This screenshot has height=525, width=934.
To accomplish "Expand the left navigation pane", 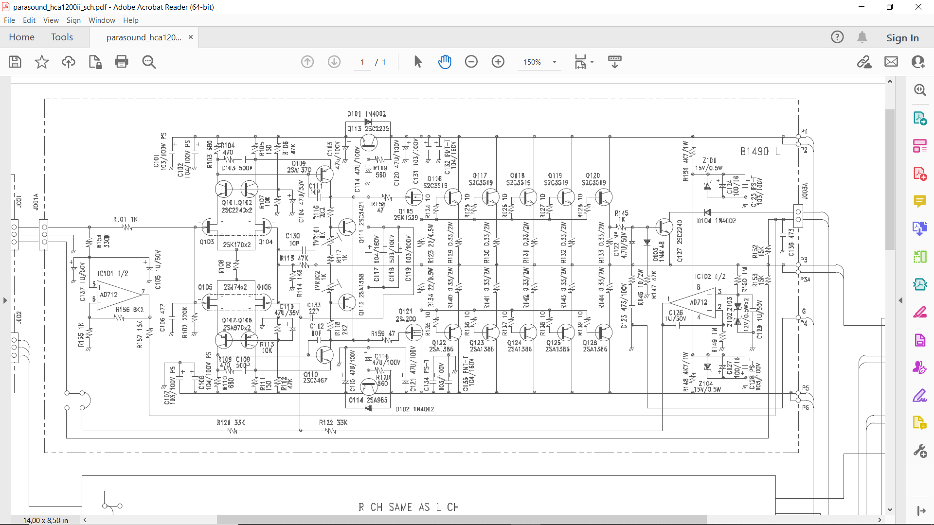I will 5,300.
